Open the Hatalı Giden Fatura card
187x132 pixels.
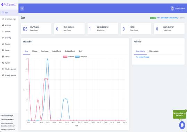[x=136, y=29]
